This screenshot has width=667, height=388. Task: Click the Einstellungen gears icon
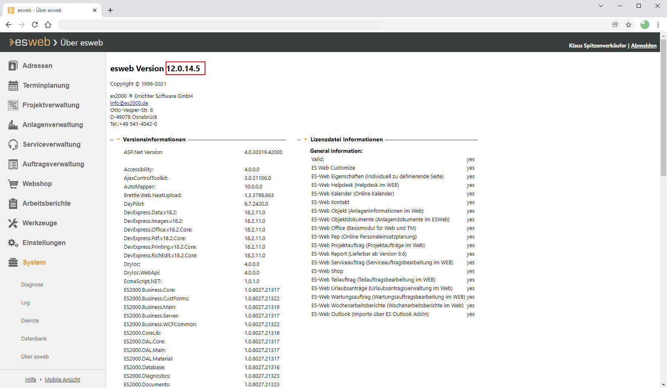(x=13, y=243)
